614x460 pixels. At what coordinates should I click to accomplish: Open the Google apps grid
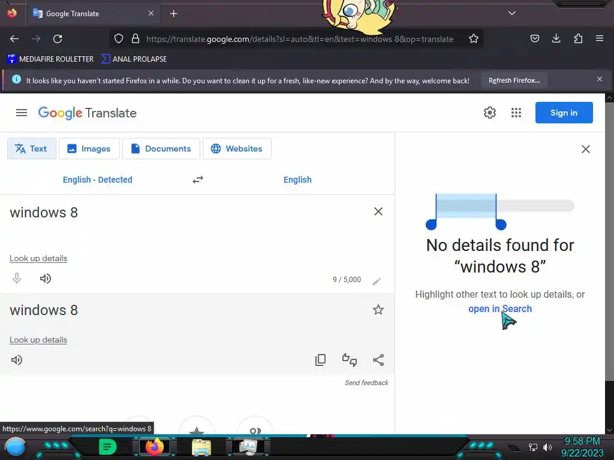coord(516,113)
